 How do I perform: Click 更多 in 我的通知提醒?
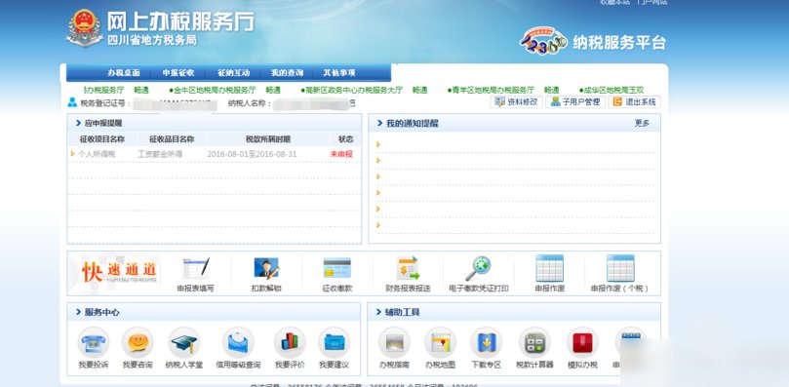pyautogui.click(x=642, y=123)
